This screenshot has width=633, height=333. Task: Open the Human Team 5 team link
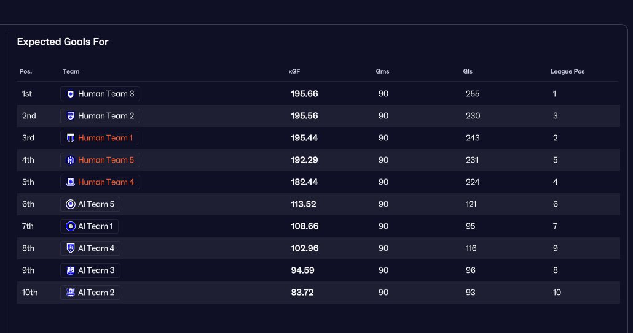106,160
